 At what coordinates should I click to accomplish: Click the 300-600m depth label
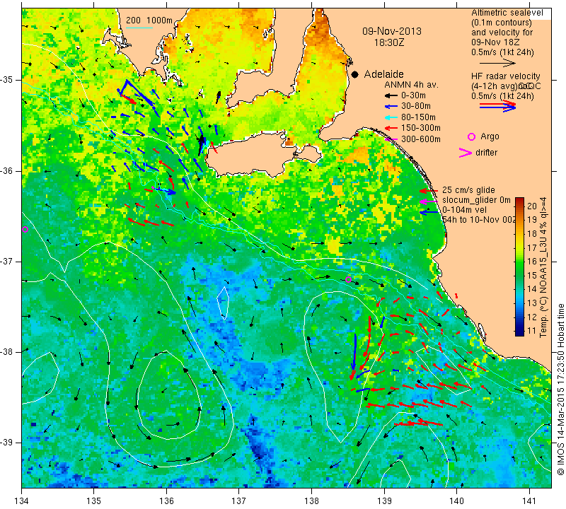(x=420, y=139)
